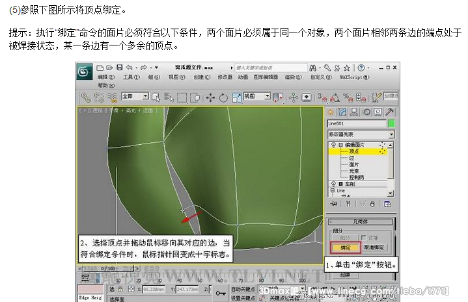Click the Line001 object name field

pos(357,123)
